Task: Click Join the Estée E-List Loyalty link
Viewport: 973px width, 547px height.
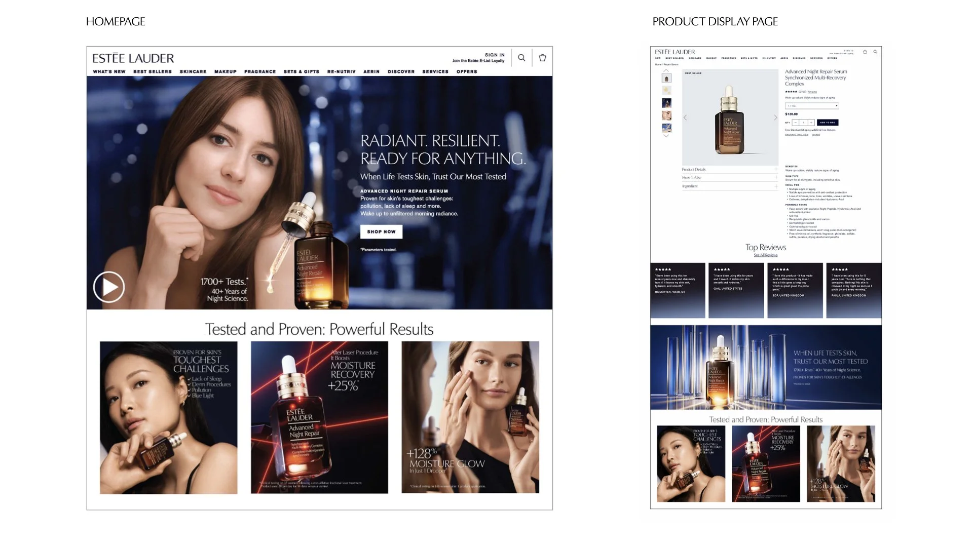Action: 478,61
